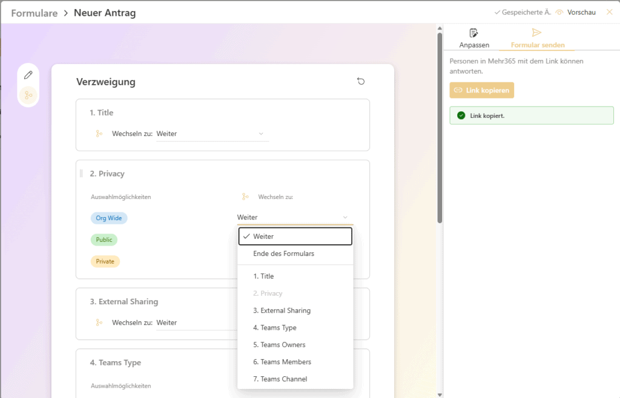620x398 pixels.
Task: Select 5. Teams Owners in dropdown list
Action: coord(295,345)
